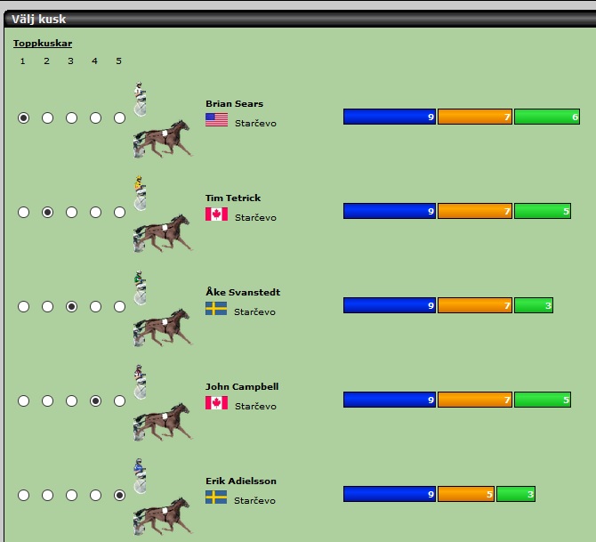Click Tim Tetrick's green bar showing 5
The width and height of the screenshot is (596, 542).
pyautogui.click(x=543, y=211)
